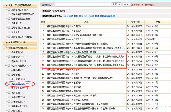Open 政府信息公开条例 in the sidebar
Viewport: 171px width, 112px height.
click(x=20, y=10)
